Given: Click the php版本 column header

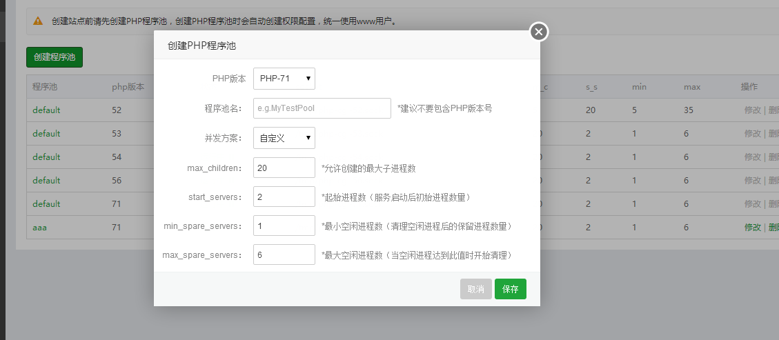Looking at the screenshot, I should (x=128, y=87).
